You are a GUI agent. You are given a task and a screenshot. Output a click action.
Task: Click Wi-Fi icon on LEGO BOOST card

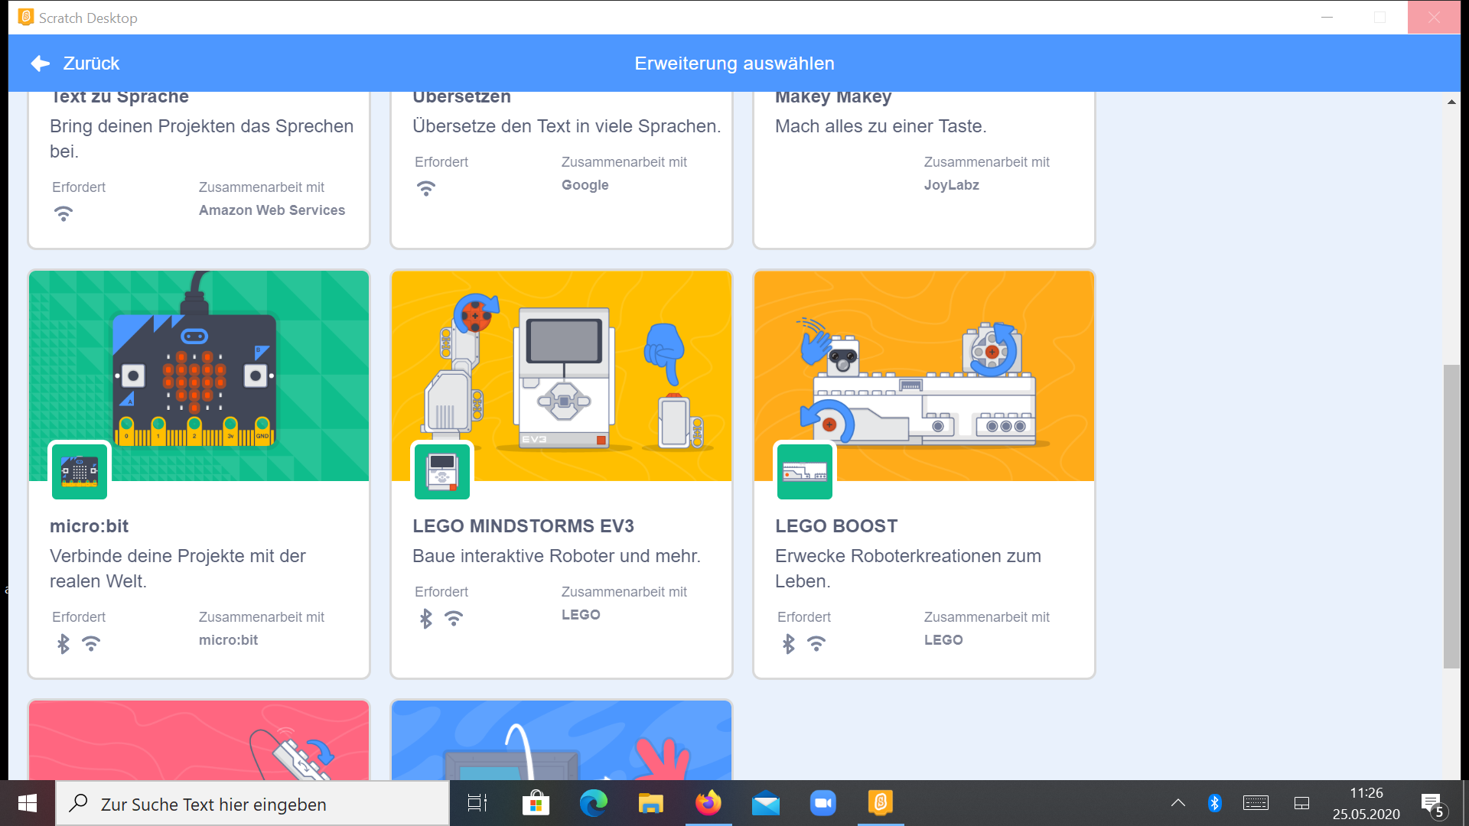tap(816, 644)
